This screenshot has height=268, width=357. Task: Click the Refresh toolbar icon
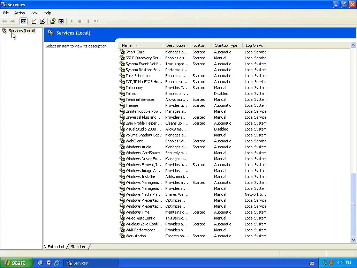click(34, 21)
